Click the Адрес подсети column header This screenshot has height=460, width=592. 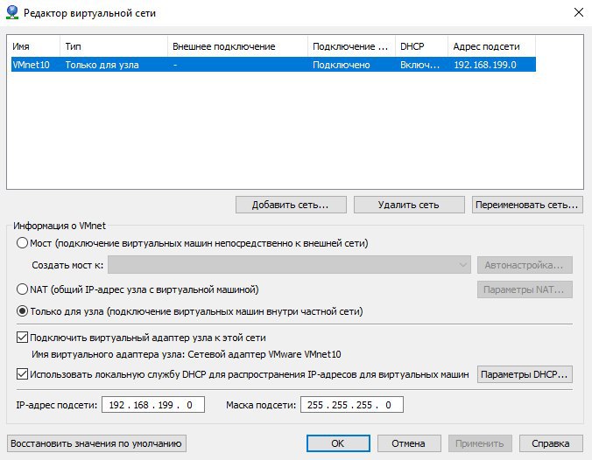(492, 46)
